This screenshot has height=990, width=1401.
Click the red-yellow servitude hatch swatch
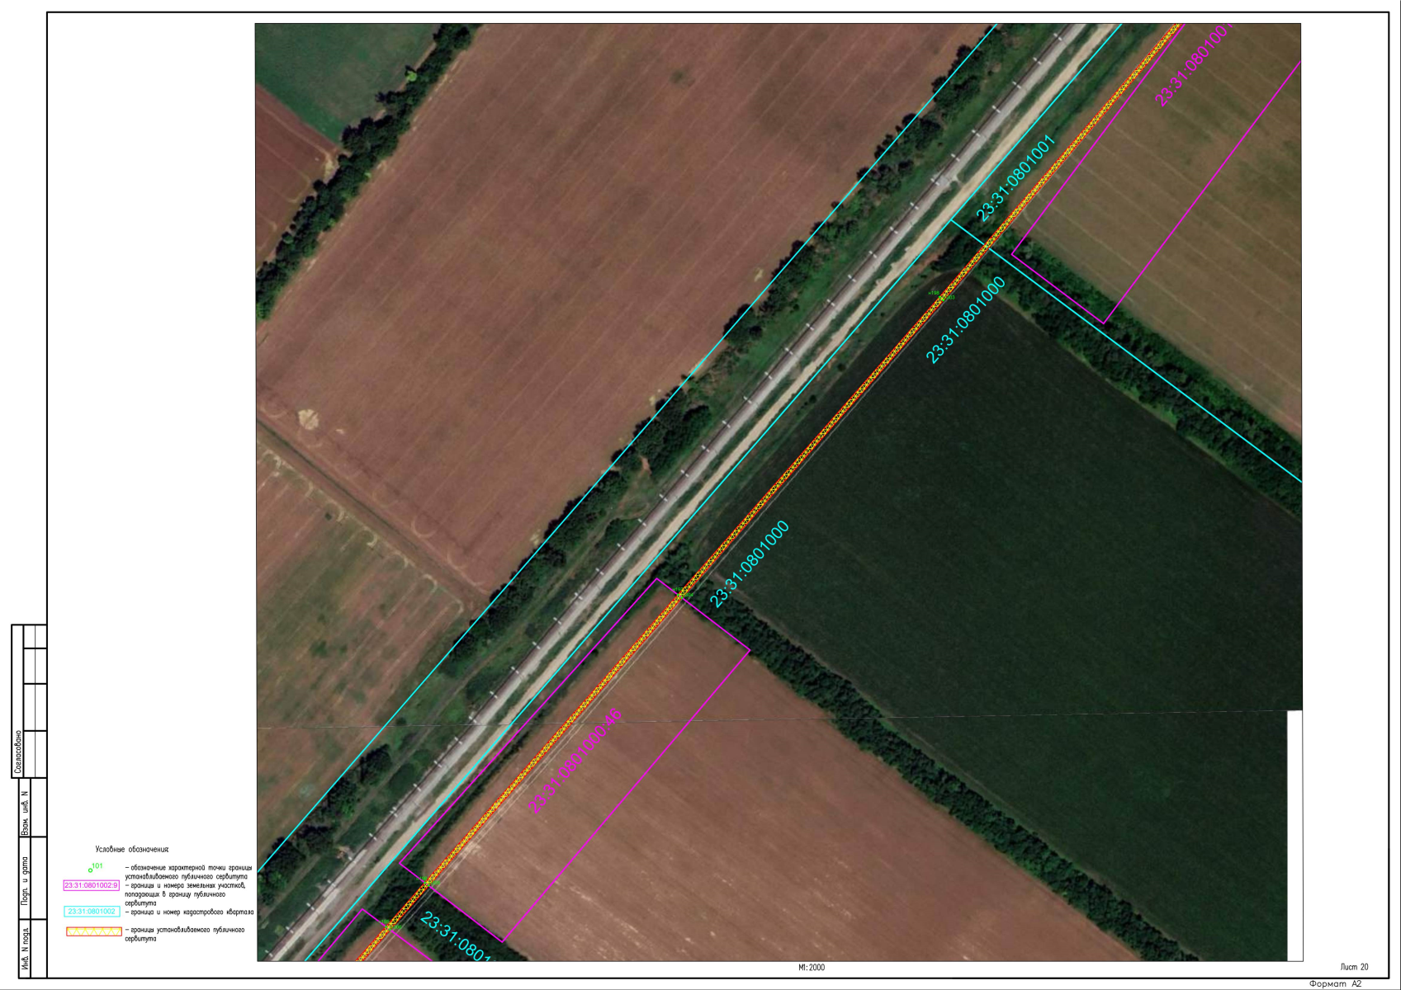tap(93, 931)
